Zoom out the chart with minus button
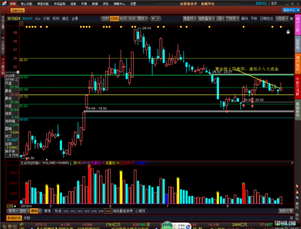301x229 pixels. [x=158, y=19]
